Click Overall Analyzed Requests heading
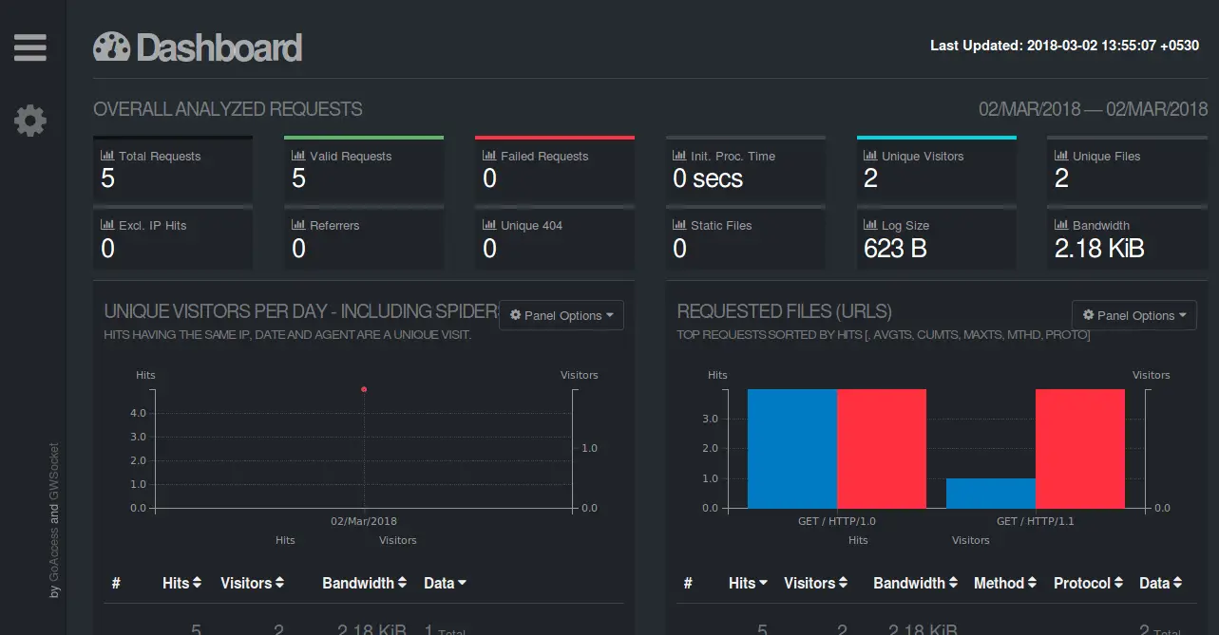This screenshot has height=635, width=1219. [x=228, y=109]
